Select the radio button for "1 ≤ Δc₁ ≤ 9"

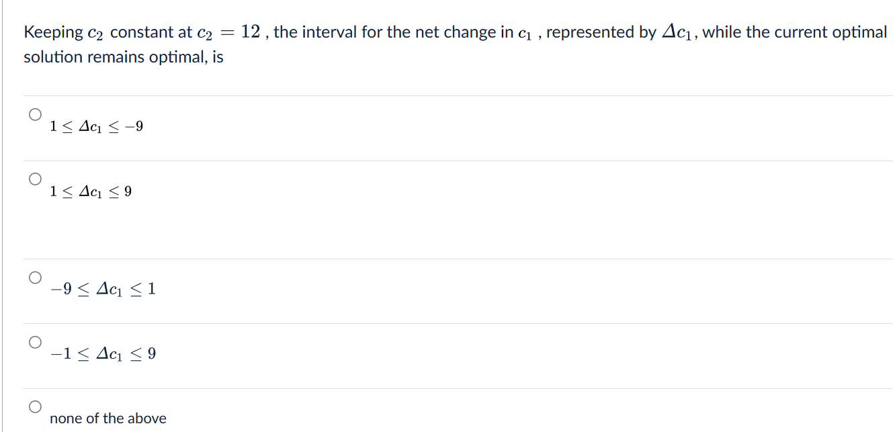[x=35, y=179]
